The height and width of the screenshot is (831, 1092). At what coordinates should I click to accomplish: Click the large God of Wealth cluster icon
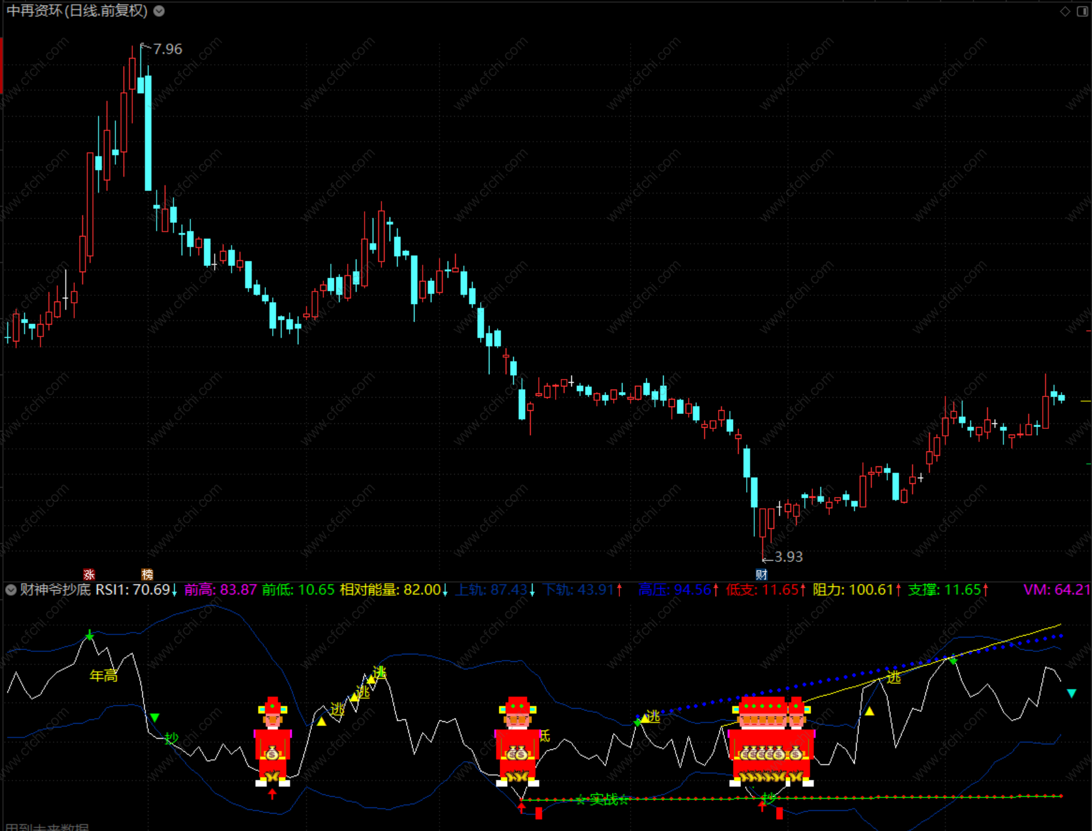click(x=772, y=741)
